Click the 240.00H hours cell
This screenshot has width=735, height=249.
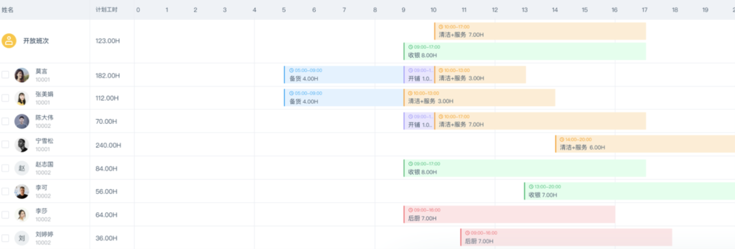click(108, 145)
